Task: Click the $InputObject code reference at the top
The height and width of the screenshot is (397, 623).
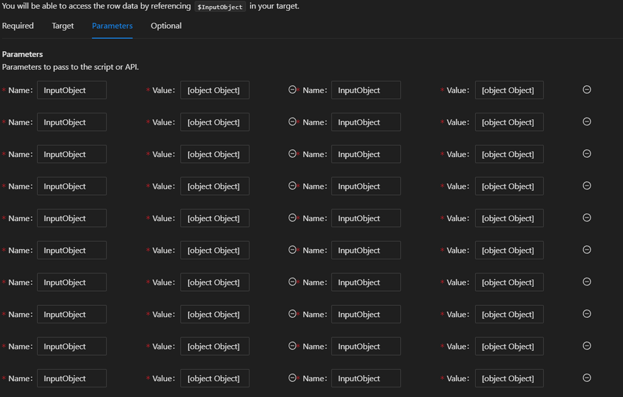Action: (x=220, y=7)
